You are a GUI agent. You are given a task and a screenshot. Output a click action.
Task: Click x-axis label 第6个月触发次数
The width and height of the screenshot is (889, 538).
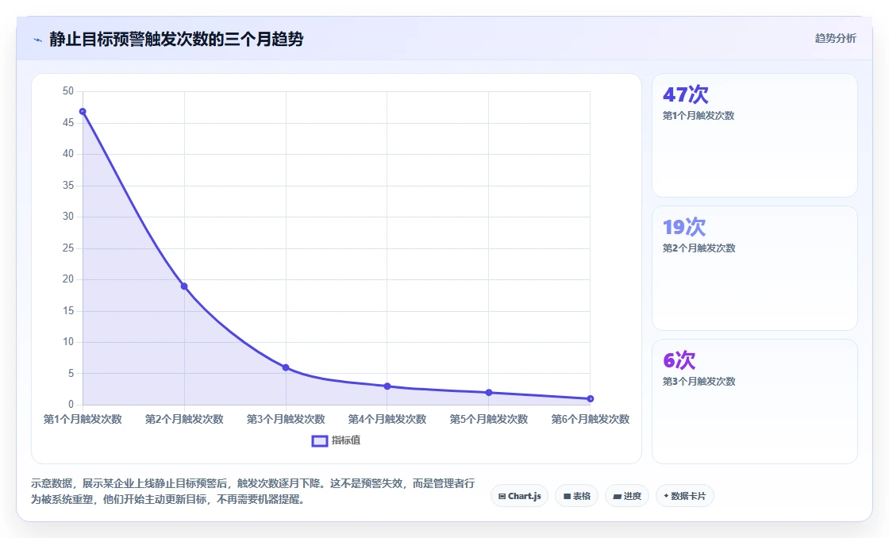click(591, 419)
